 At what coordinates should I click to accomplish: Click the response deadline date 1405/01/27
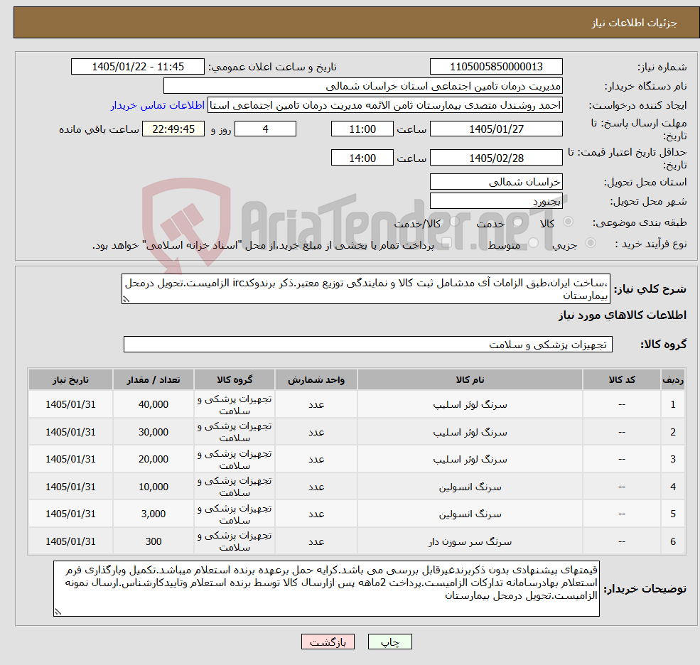tap(496, 129)
